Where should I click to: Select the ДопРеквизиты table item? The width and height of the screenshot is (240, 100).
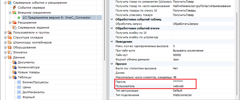33,92
